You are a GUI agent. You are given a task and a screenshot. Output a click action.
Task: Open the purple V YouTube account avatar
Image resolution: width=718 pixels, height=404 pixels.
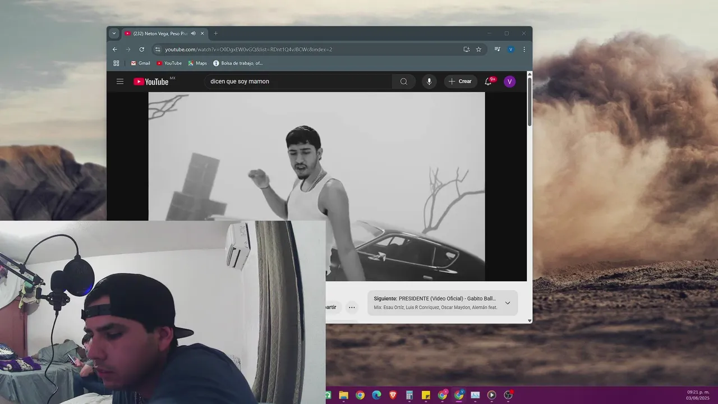509,82
